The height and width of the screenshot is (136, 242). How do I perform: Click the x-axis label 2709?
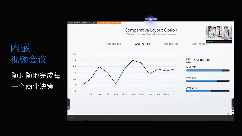(166, 94)
